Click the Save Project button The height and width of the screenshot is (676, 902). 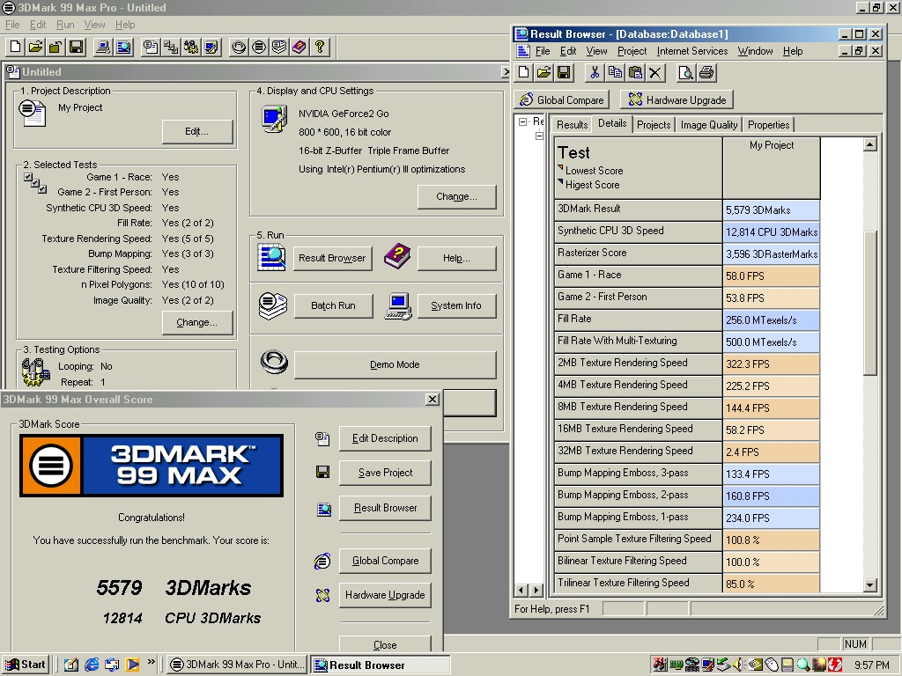[x=385, y=473]
